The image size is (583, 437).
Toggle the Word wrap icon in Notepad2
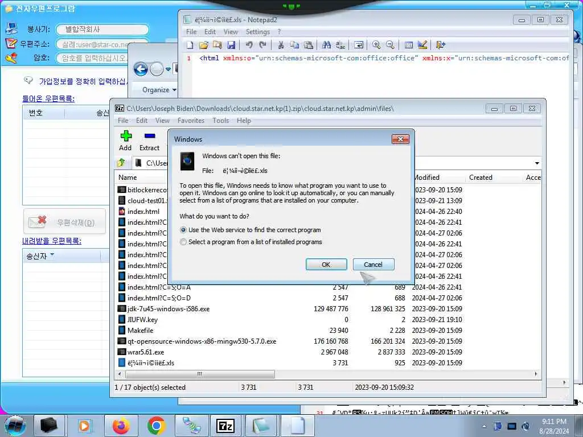[x=359, y=45]
